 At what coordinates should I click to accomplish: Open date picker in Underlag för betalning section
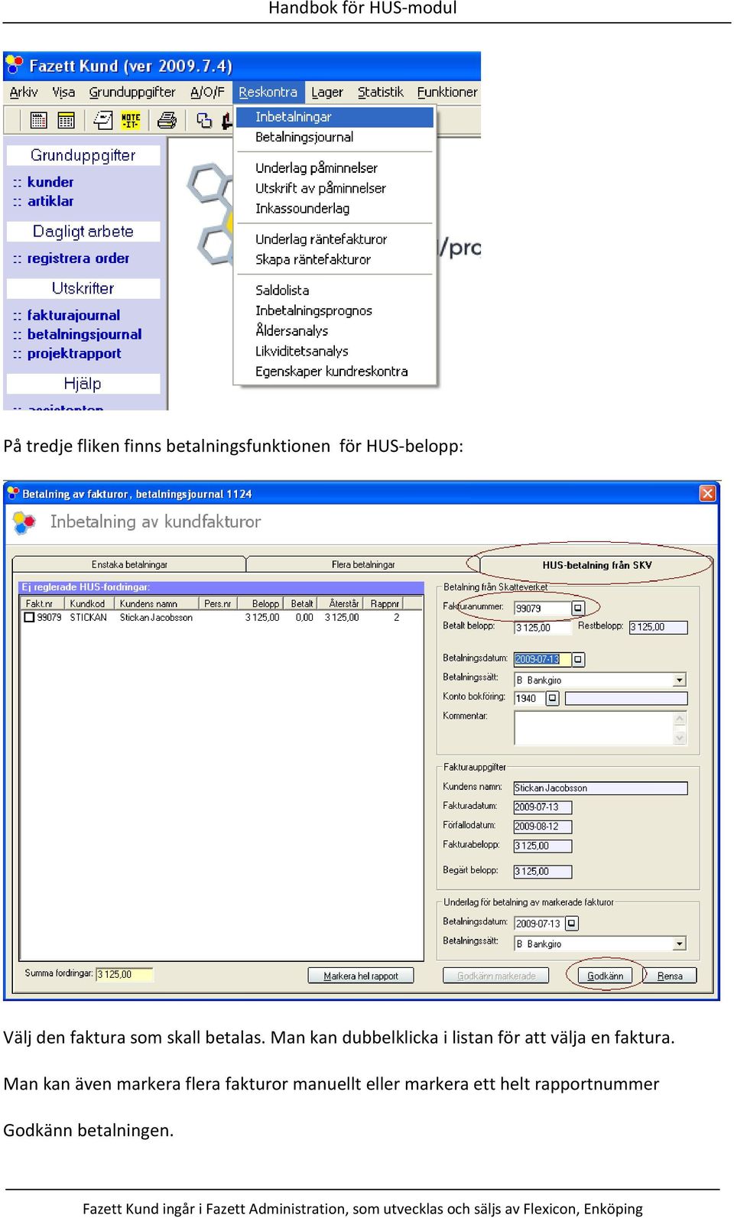(x=572, y=924)
